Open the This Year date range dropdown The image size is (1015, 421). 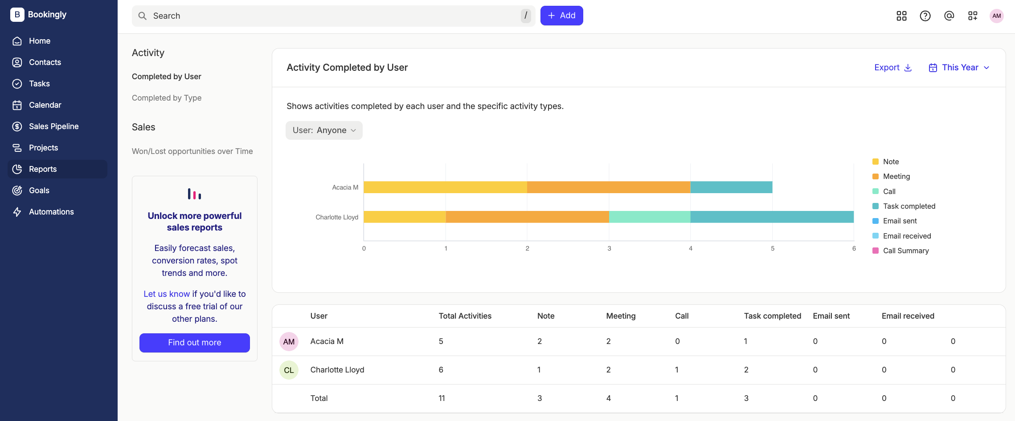[959, 68]
